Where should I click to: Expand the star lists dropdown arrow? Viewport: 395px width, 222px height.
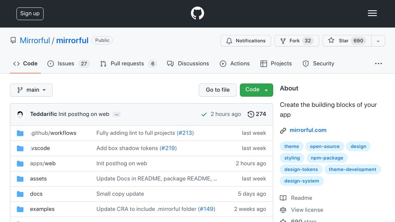[x=378, y=41]
